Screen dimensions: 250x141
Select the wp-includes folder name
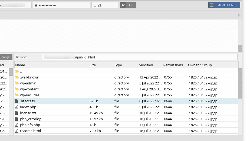(30, 95)
